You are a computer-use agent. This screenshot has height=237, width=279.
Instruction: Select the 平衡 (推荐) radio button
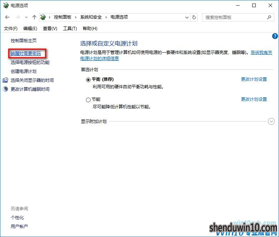click(88, 80)
